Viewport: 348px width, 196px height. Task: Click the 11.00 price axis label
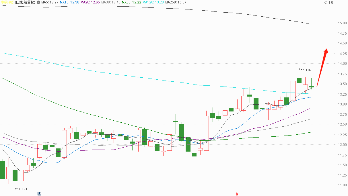click(341, 185)
